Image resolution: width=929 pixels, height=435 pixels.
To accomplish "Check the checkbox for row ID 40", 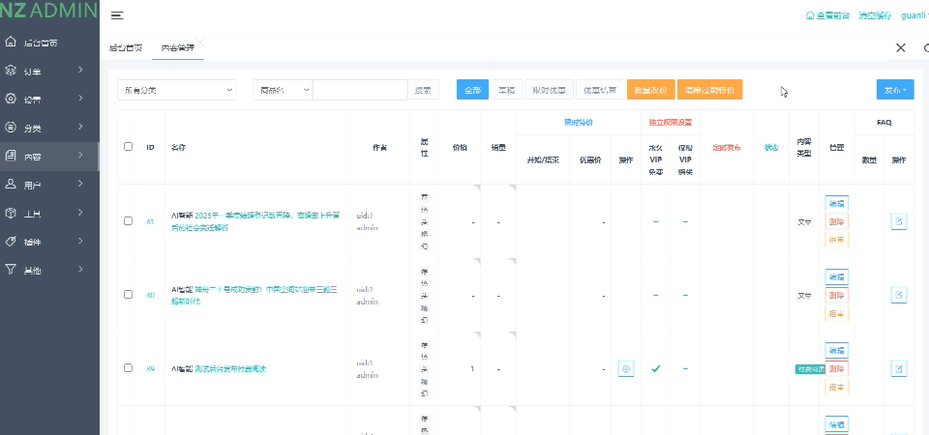I will pos(128,294).
